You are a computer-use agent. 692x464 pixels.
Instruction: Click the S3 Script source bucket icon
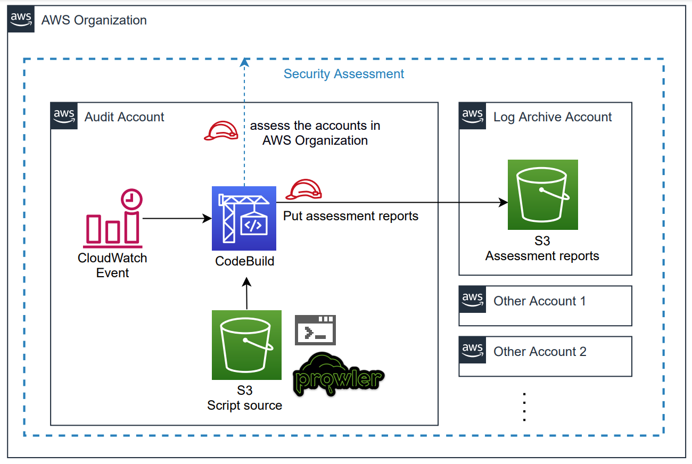[246, 345]
